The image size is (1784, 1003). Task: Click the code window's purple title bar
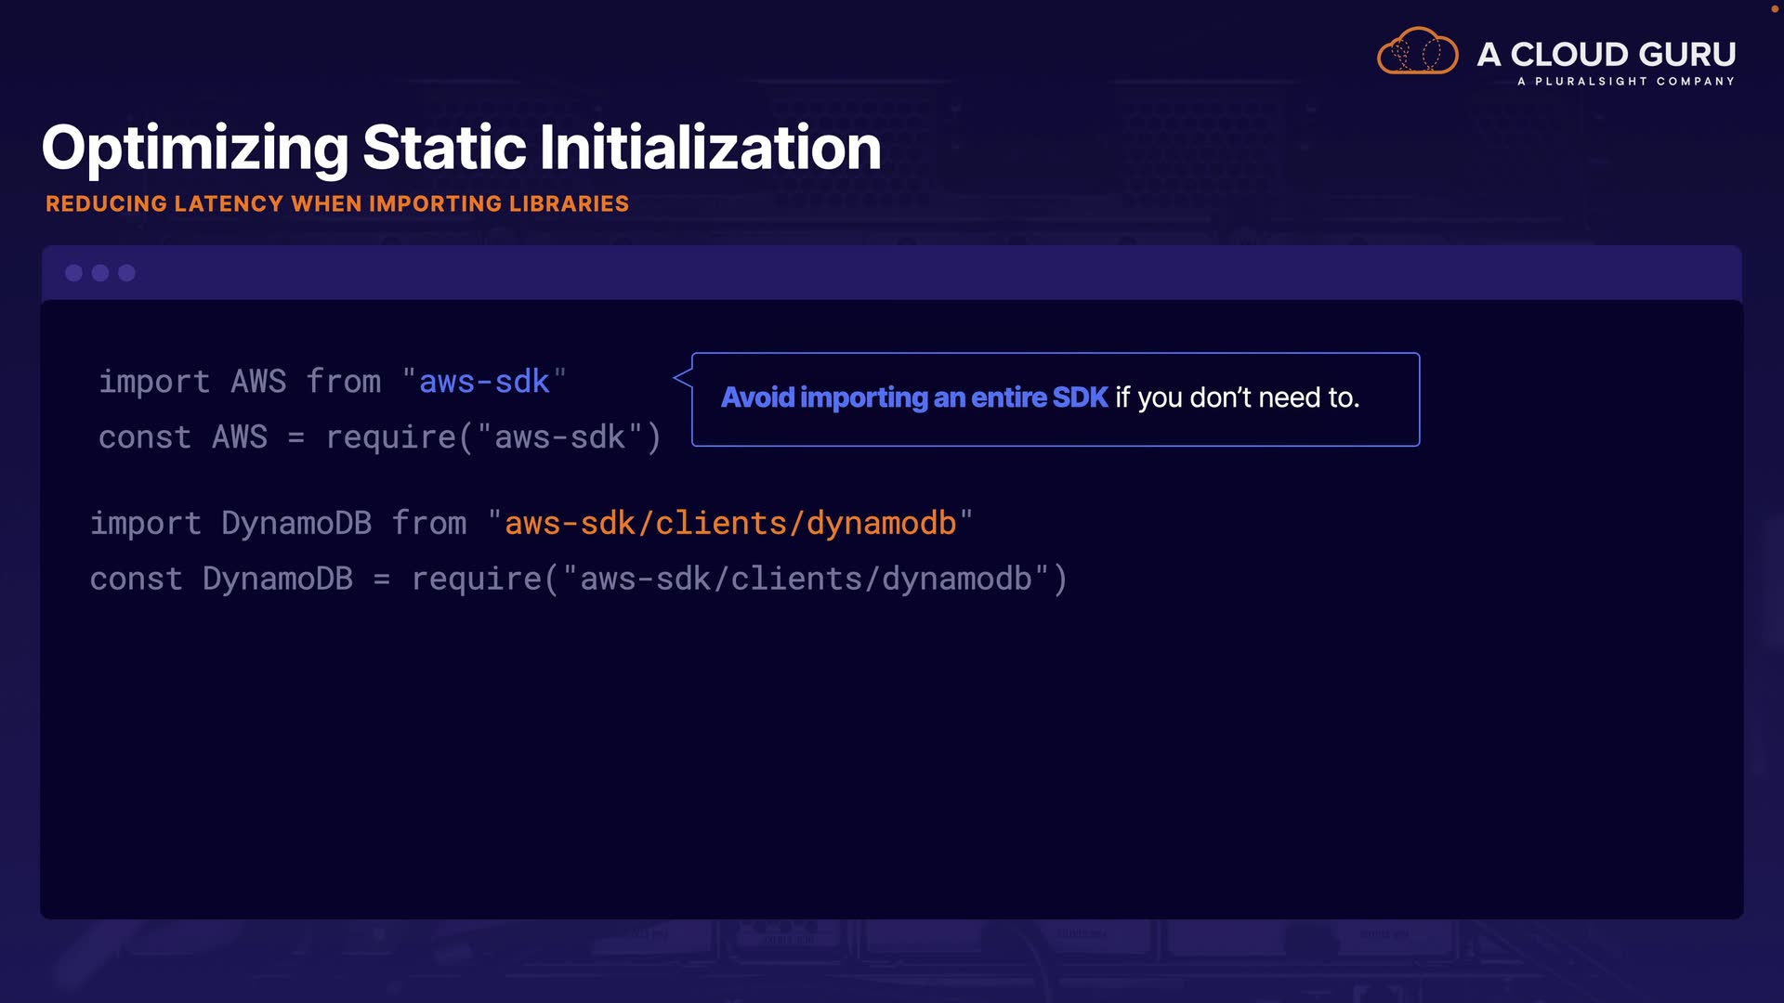pos(892,273)
